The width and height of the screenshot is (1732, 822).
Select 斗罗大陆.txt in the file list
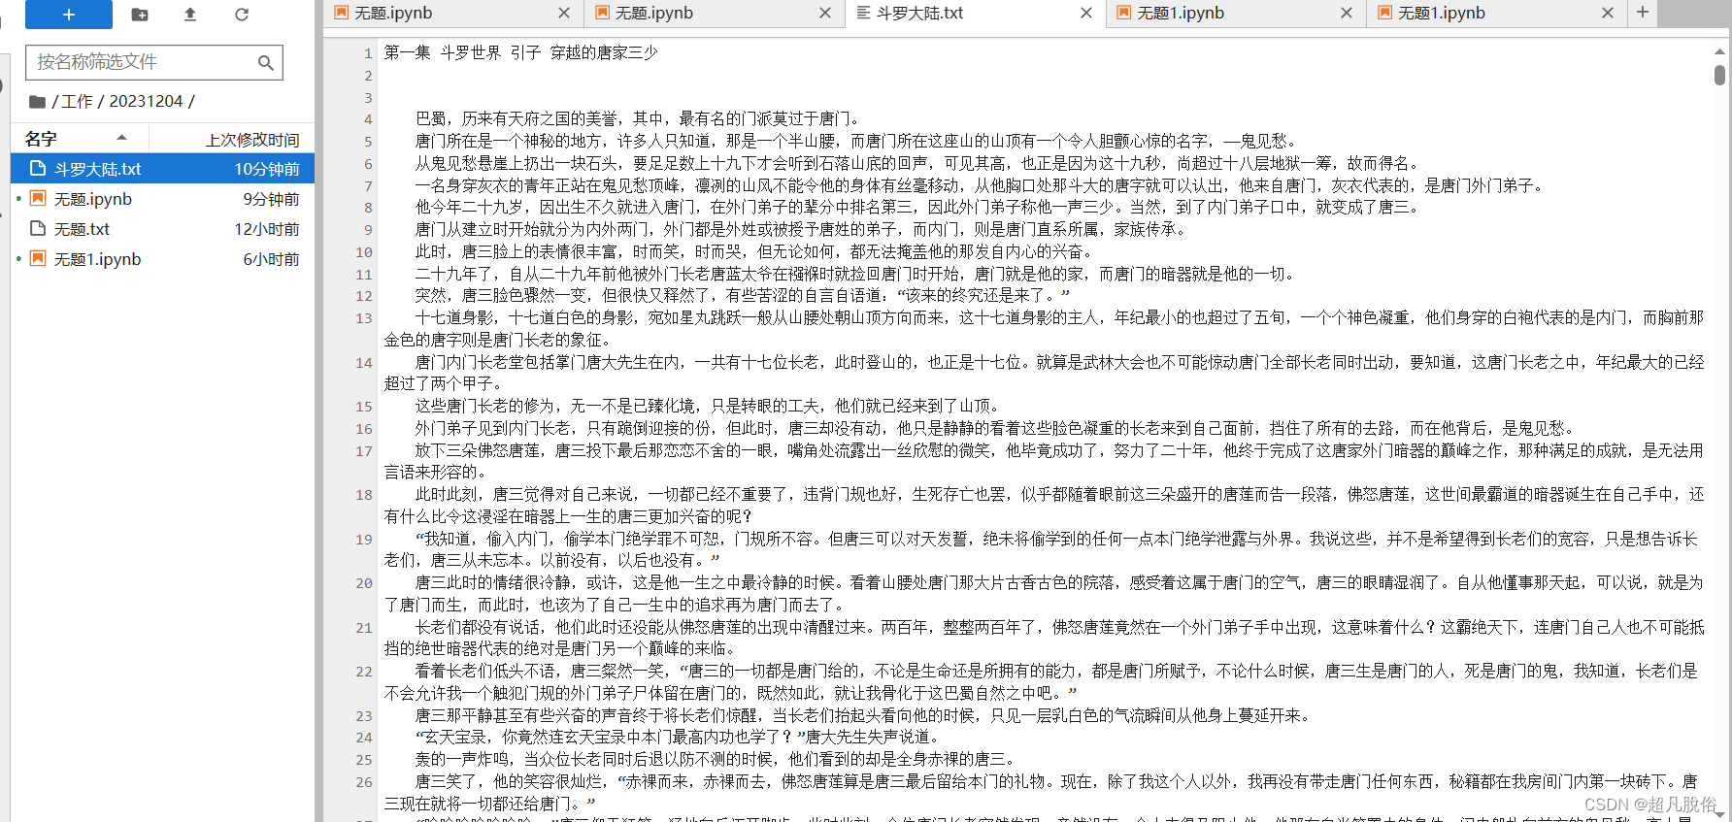tap(162, 169)
